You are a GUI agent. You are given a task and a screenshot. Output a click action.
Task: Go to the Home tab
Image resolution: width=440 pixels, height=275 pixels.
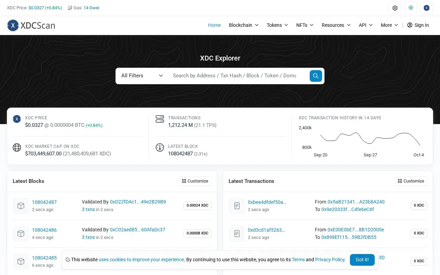coord(214,25)
